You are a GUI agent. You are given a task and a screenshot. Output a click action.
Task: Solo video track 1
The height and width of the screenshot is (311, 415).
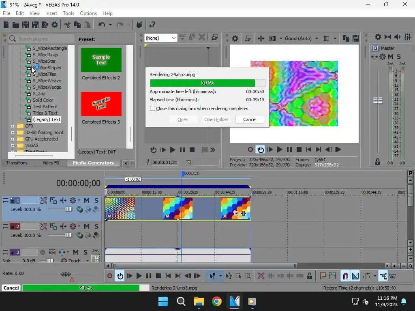click(96, 200)
